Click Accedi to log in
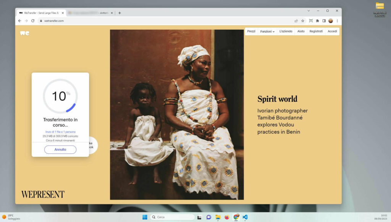Image resolution: width=391 pixels, height=222 pixels. 332,31
